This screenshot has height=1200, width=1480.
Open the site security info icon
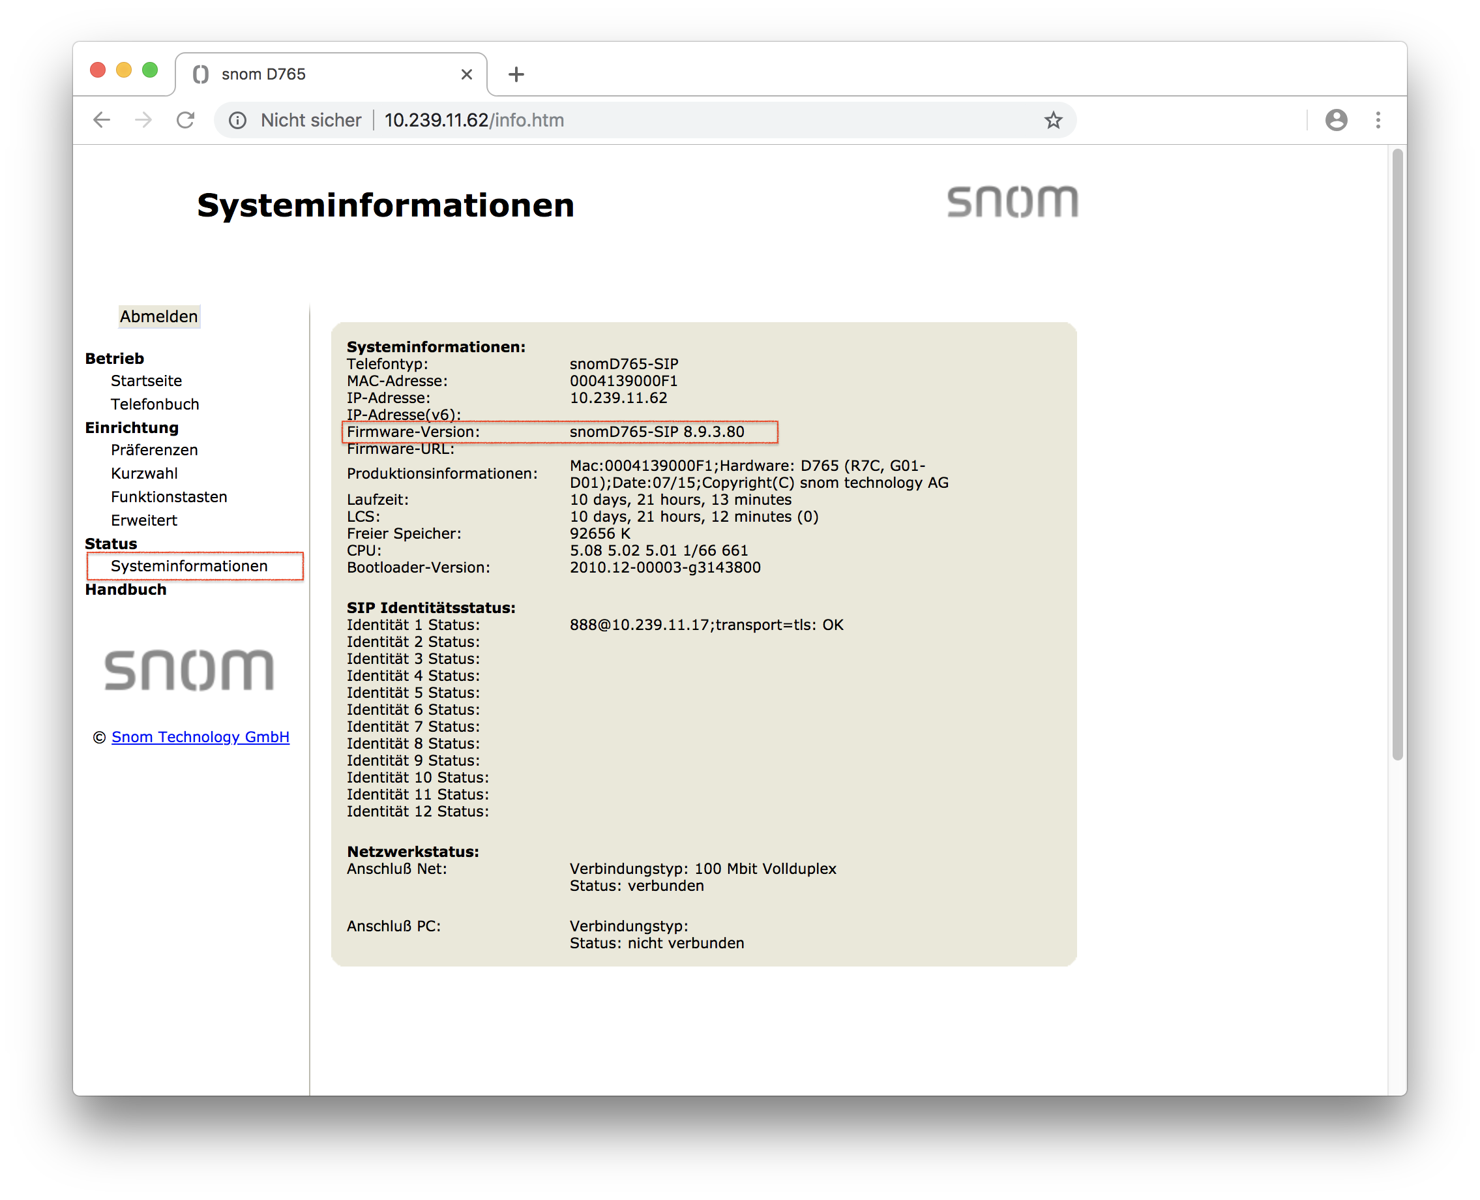click(x=237, y=119)
